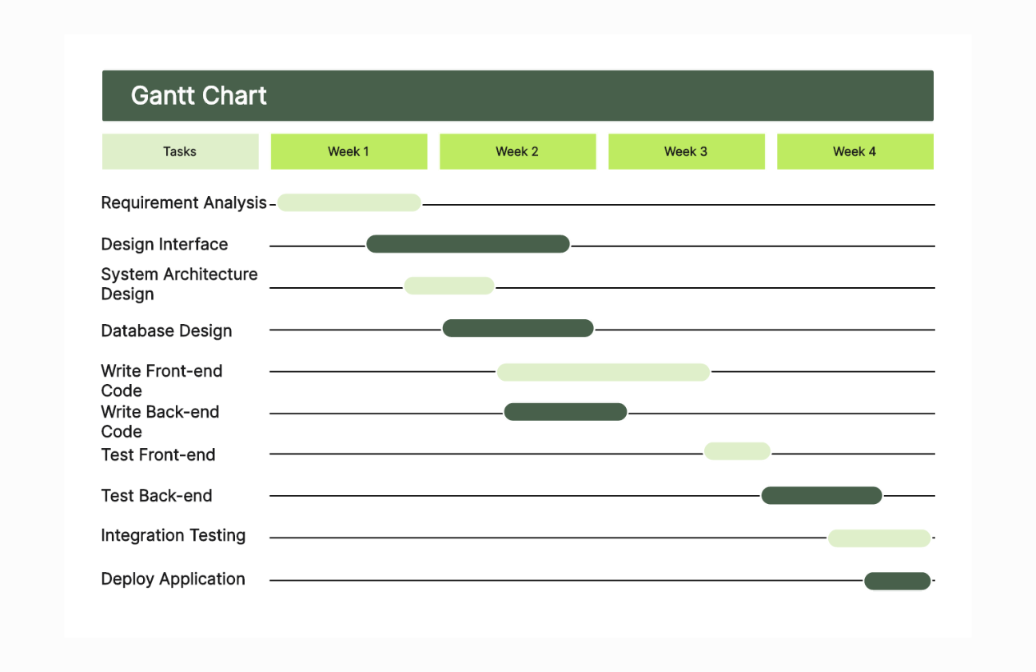Image resolution: width=1036 pixels, height=672 pixels.
Task: Select the Database Design task label
Action: coord(166,331)
